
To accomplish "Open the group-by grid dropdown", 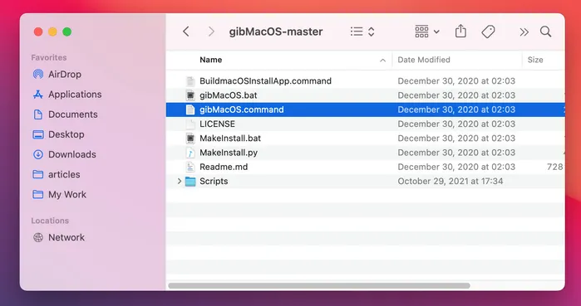I will click(427, 32).
